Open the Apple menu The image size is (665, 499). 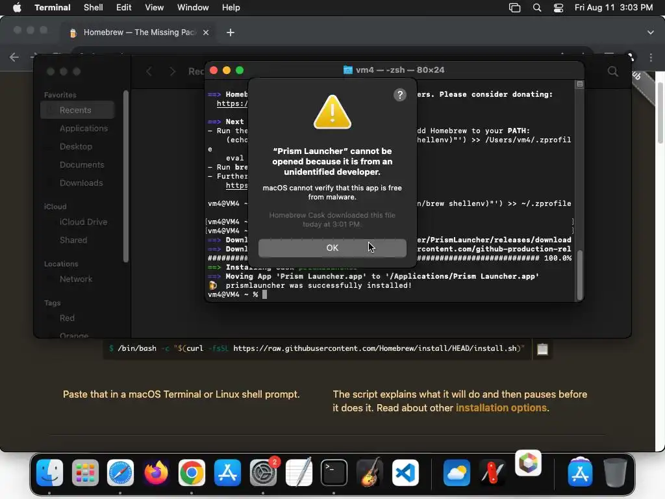click(x=17, y=8)
